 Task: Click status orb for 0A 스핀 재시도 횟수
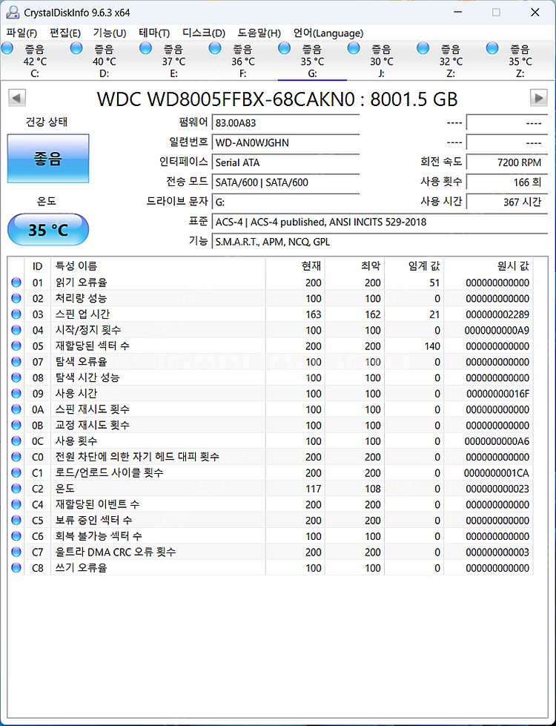(x=16, y=409)
